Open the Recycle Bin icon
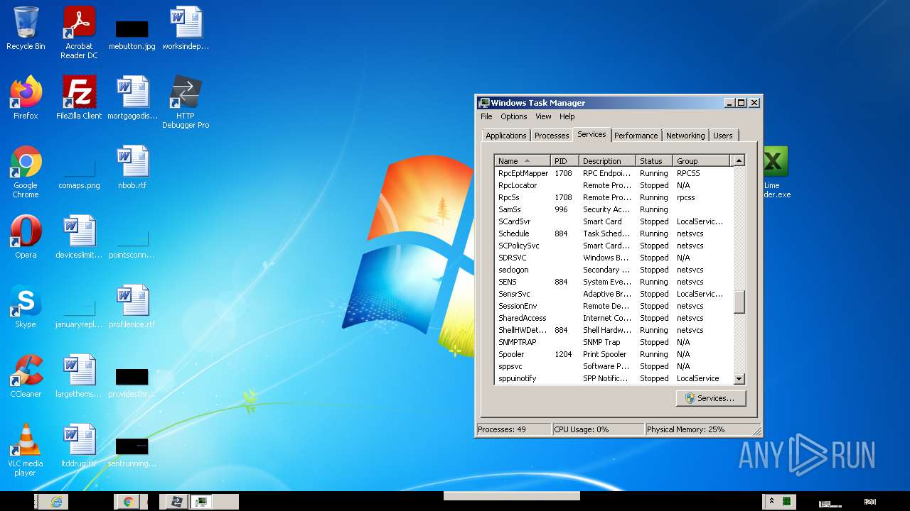This screenshot has width=910, height=511. [x=26, y=28]
